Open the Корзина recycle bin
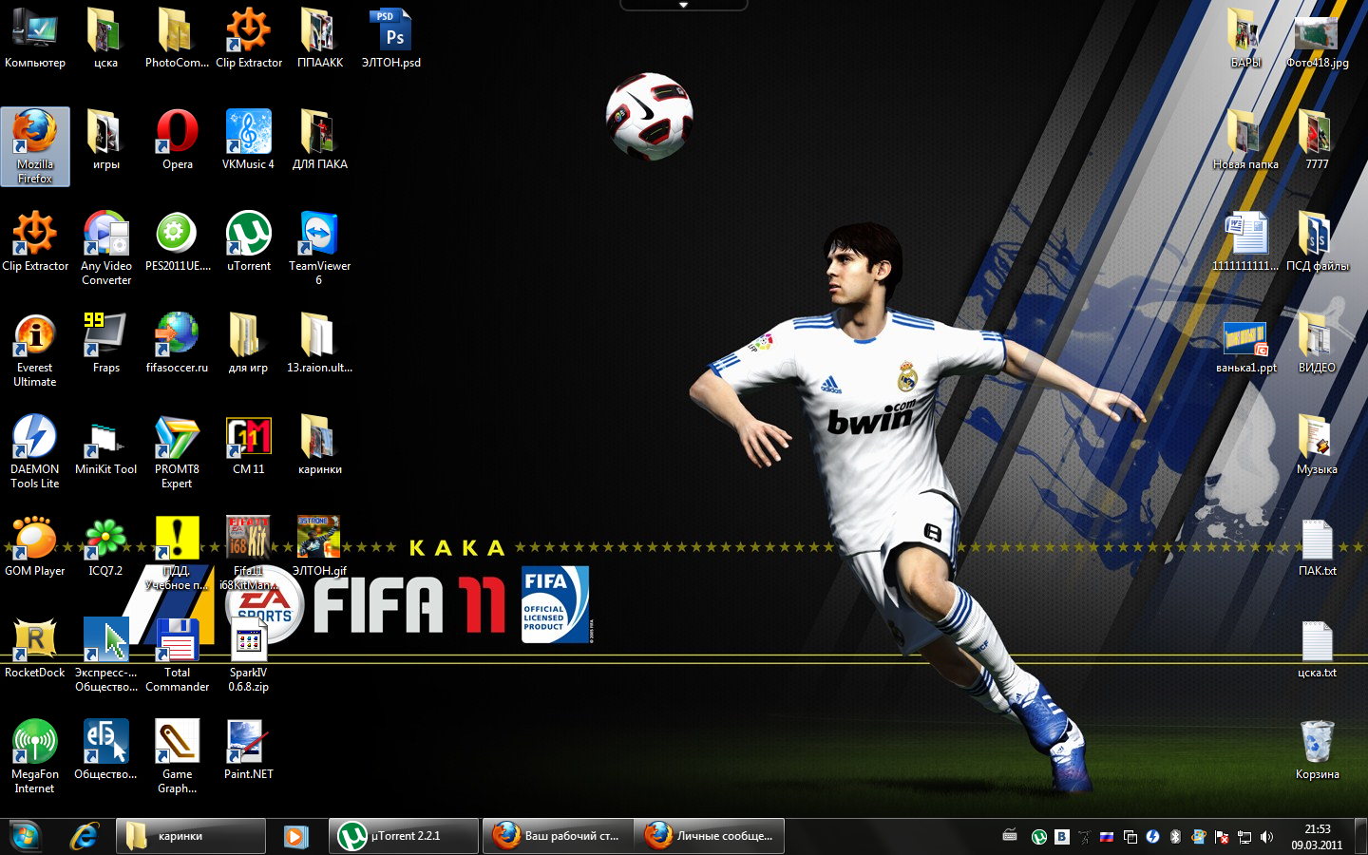The height and width of the screenshot is (855, 1368). 1317,743
